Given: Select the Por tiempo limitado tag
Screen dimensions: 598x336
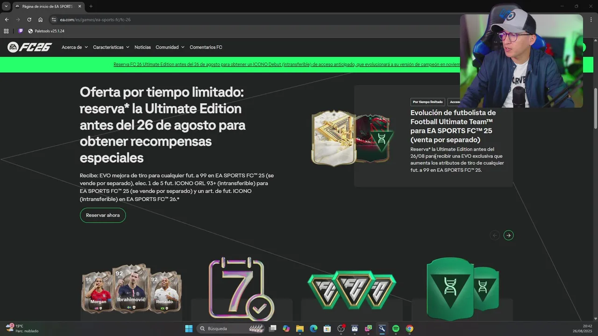Looking at the screenshot, I should [x=427, y=102].
